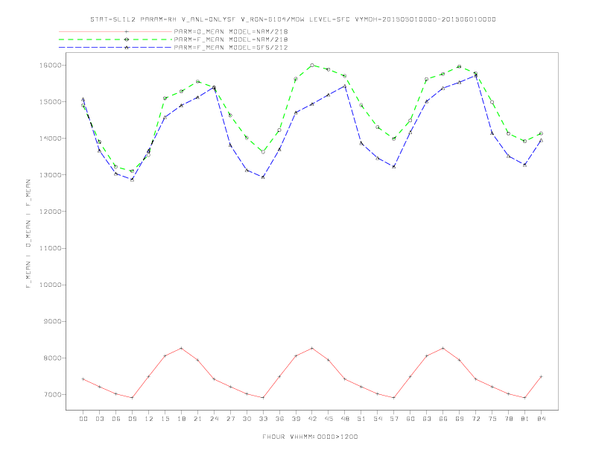Click the 12 forecast hour label on x-axis
The width and height of the screenshot is (590, 456).
click(149, 419)
